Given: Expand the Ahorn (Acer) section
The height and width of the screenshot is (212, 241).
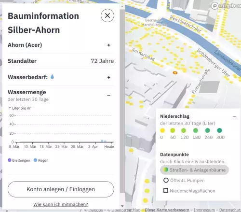Looking at the screenshot, I should pyautogui.click(x=109, y=45).
